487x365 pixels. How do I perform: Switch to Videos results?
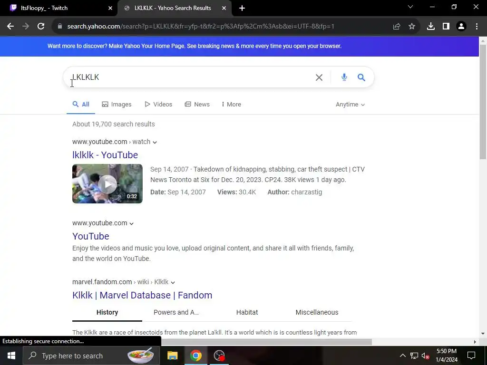(x=158, y=104)
